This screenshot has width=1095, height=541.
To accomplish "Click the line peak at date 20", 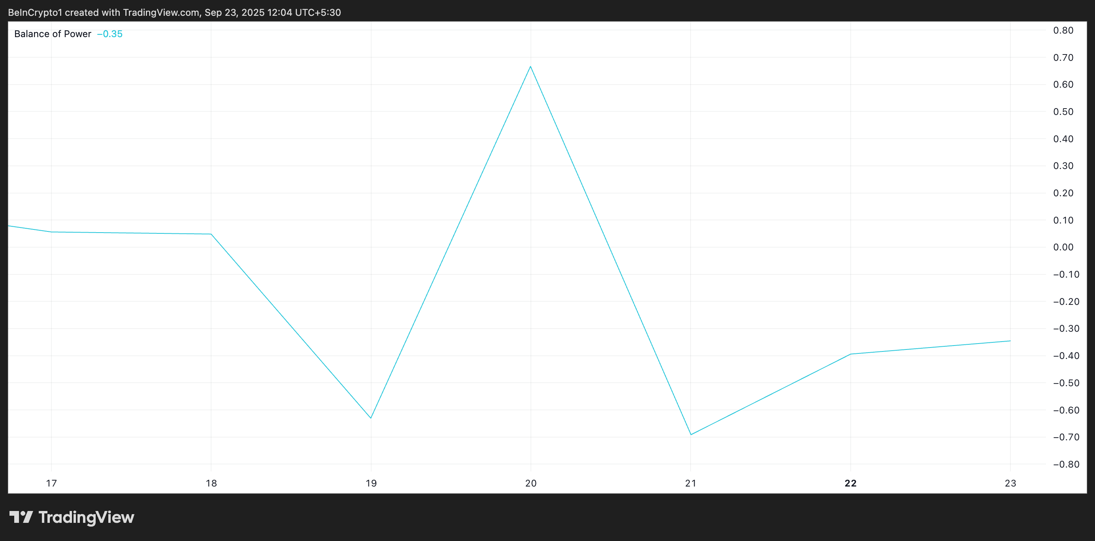I will 531,67.
